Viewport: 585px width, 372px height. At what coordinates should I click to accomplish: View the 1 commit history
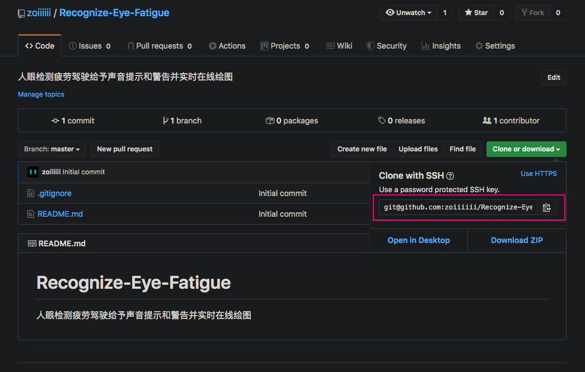[73, 121]
